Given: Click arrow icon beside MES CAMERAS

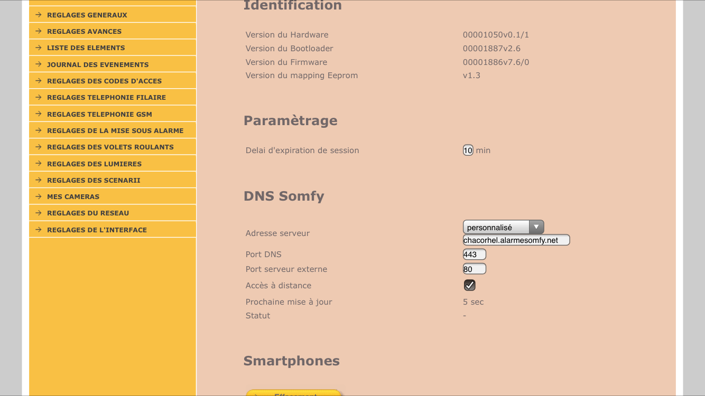Looking at the screenshot, I should tap(39, 196).
